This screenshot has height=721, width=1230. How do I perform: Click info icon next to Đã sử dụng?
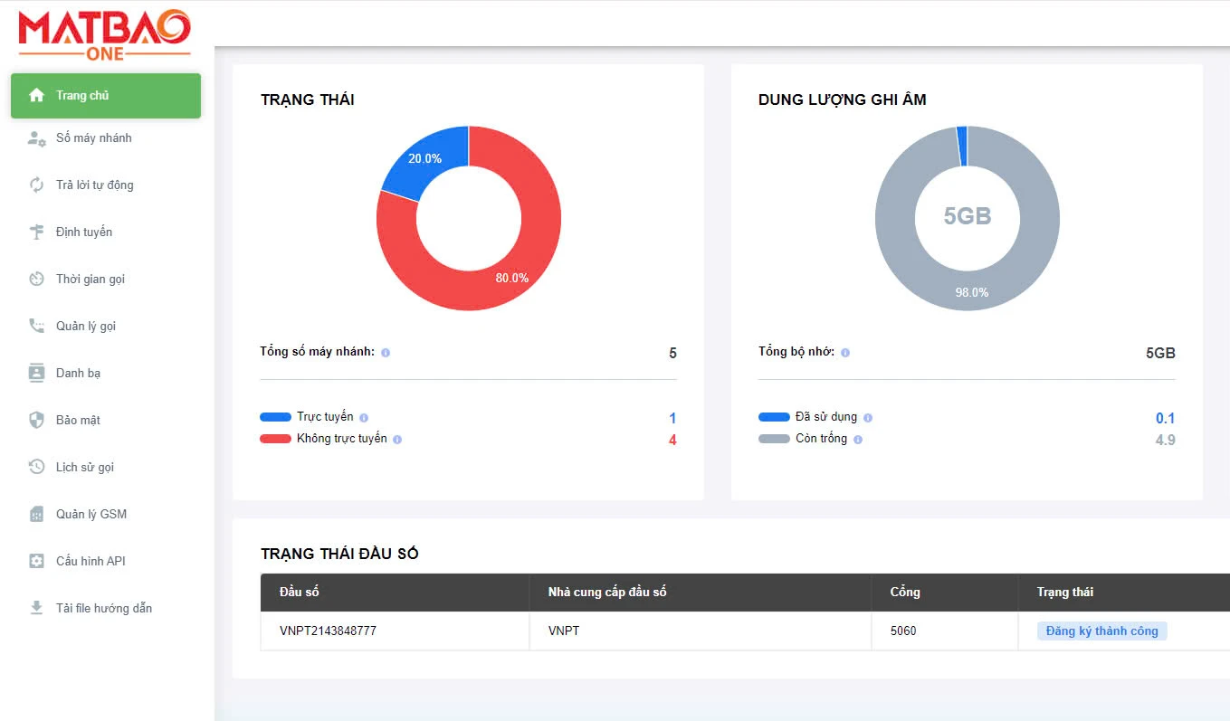(x=868, y=418)
